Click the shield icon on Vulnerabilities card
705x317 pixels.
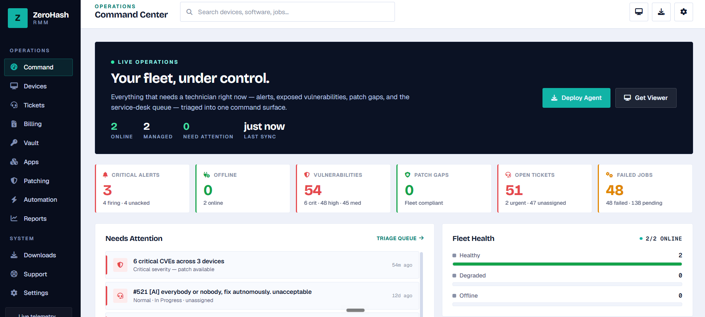[307, 175]
